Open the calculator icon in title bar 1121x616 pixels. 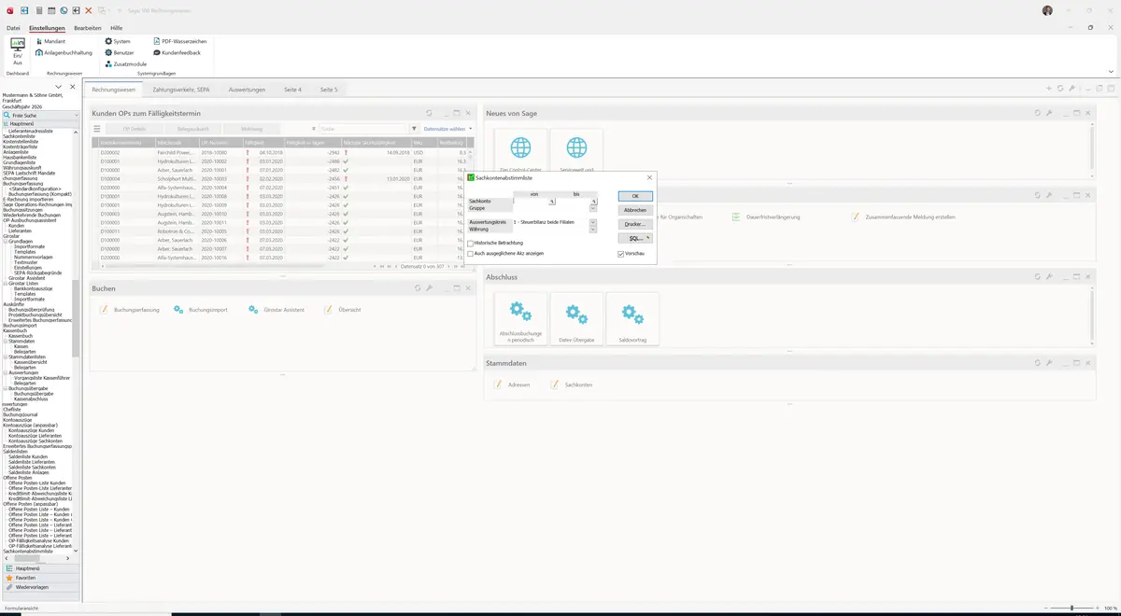click(x=39, y=10)
